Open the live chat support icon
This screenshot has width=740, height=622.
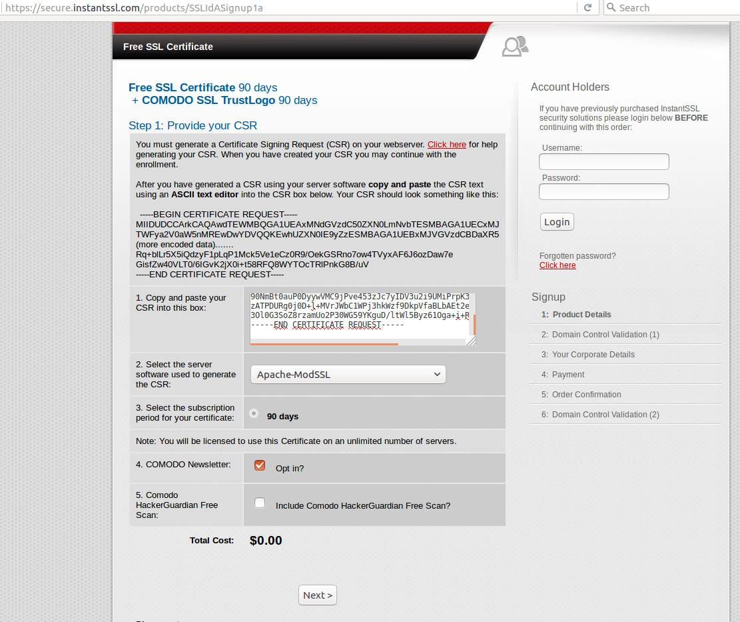(x=514, y=47)
